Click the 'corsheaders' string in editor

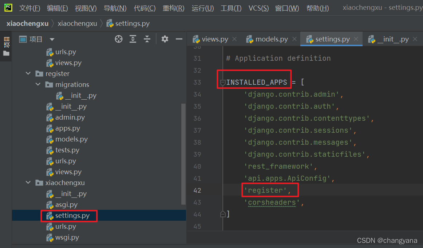(272, 203)
